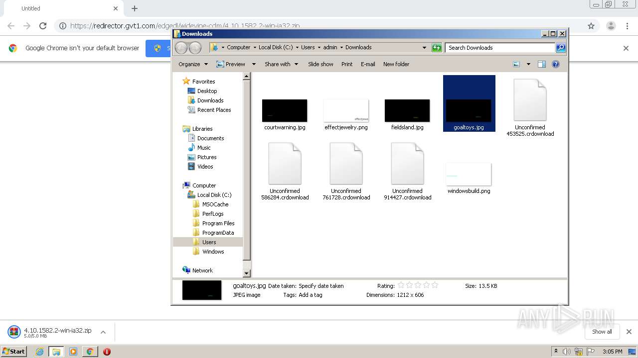Viewport: 638px width, 358px height.
Task: Click the Explorer forward navigation arrow
Action: pos(195,48)
